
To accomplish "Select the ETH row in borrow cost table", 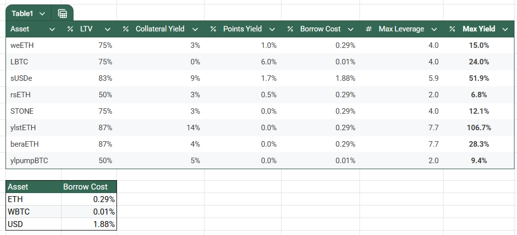I will 61,199.
